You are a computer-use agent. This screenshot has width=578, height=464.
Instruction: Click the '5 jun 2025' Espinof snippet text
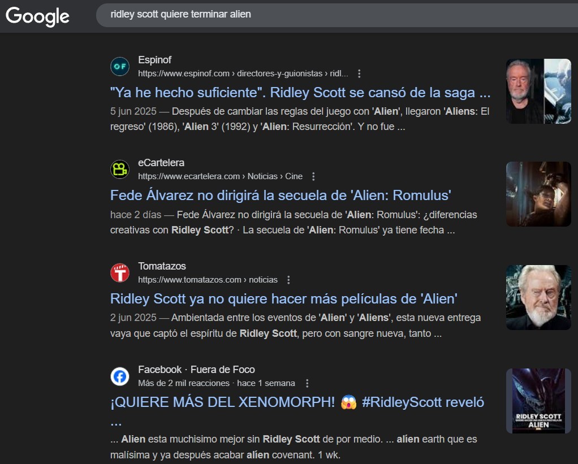pos(300,119)
